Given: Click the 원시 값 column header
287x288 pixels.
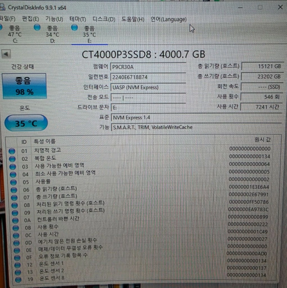Looking at the screenshot, I should coord(263,140).
